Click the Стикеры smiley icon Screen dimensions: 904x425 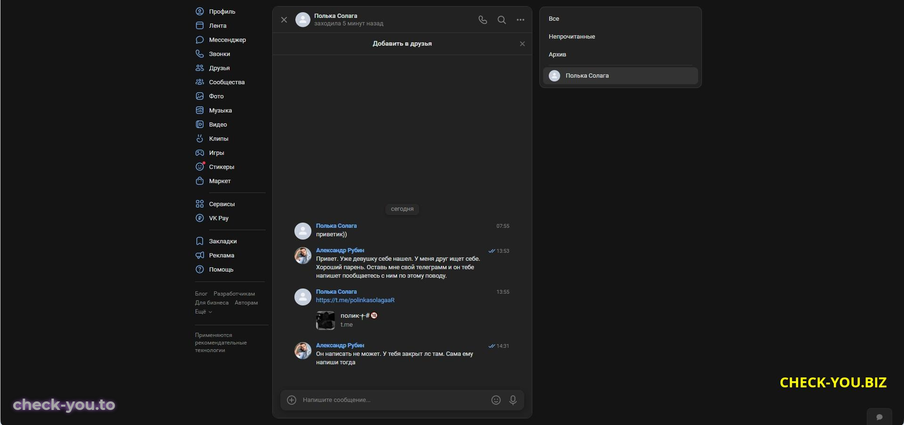pyautogui.click(x=200, y=167)
